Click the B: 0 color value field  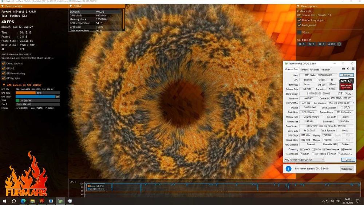click(x=321, y=44)
